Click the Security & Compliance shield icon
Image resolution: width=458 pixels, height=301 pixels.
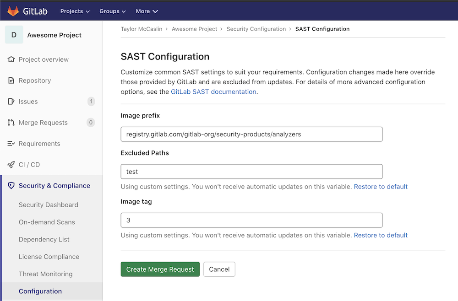click(10, 186)
